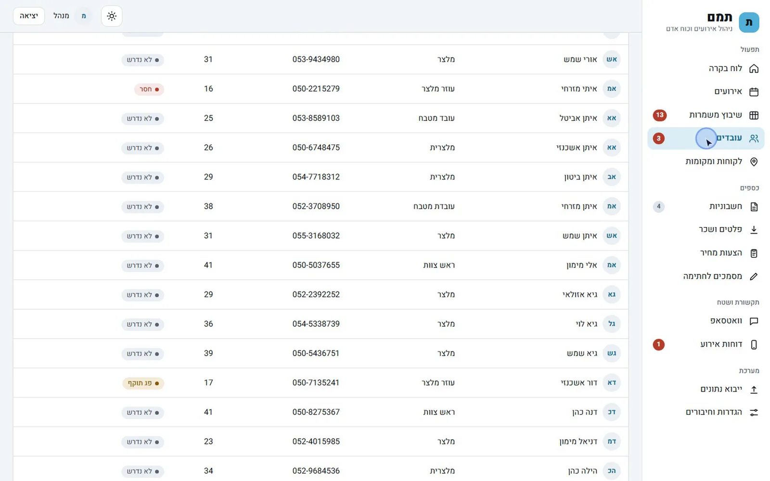The image size is (770, 481).
Task: Click the name גיא אזולאי
Action: point(580,294)
